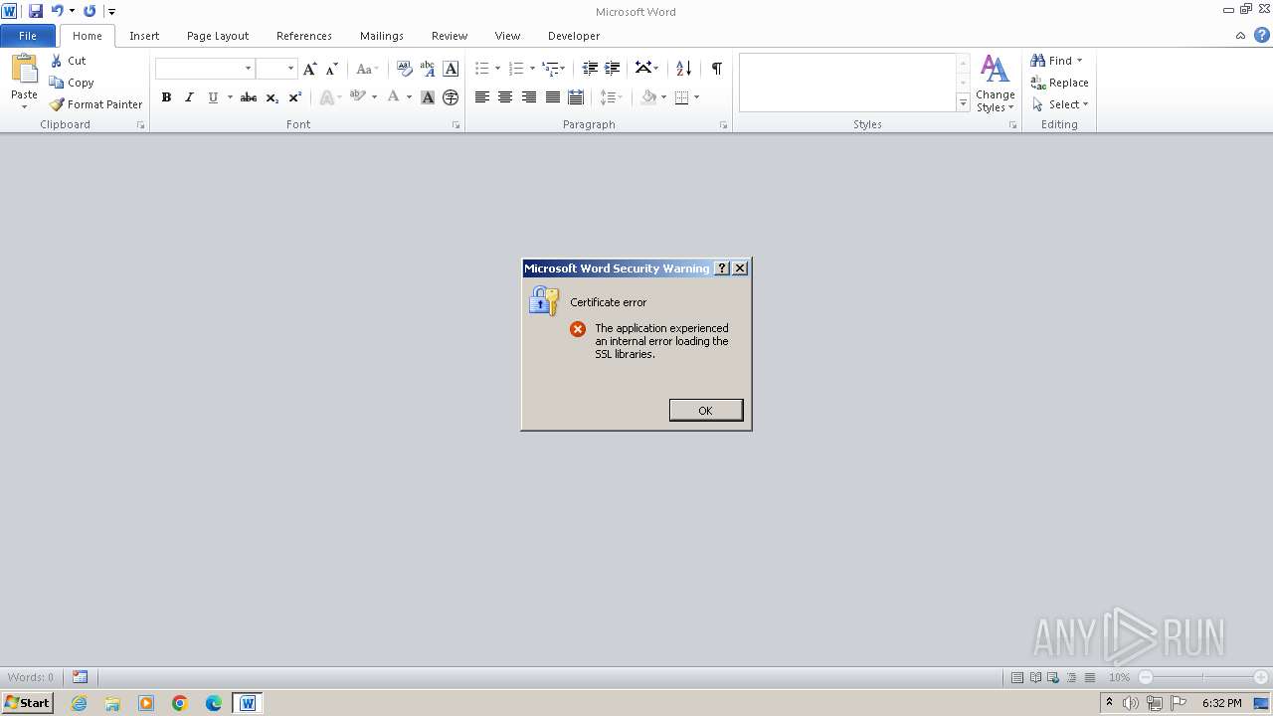Viewport: 1273px width, 716px height.
Task: Click the Shading paint bucket button
Action: tap(648, 97)
